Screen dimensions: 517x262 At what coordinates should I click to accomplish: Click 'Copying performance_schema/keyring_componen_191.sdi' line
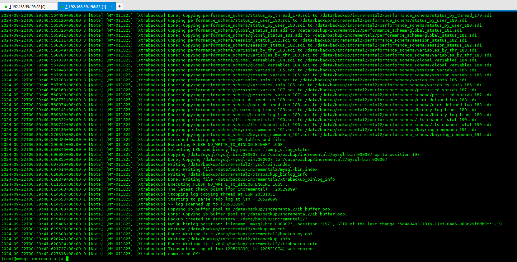tap(239, 130)
